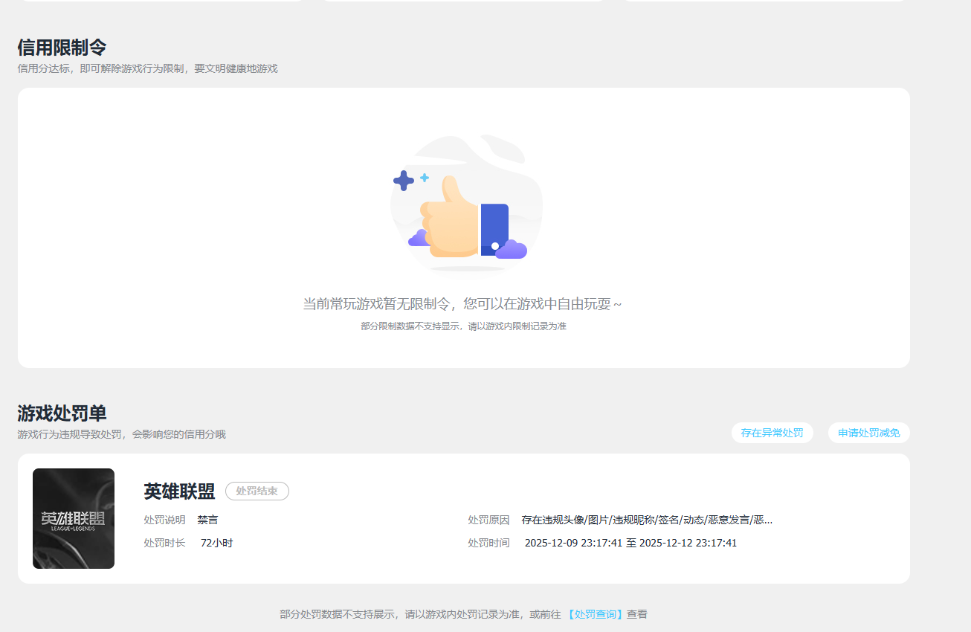971x632 pixels.
Task: Click the 游戏行为违规导致处罚 subtitle
Action: (x=121, y=434)
